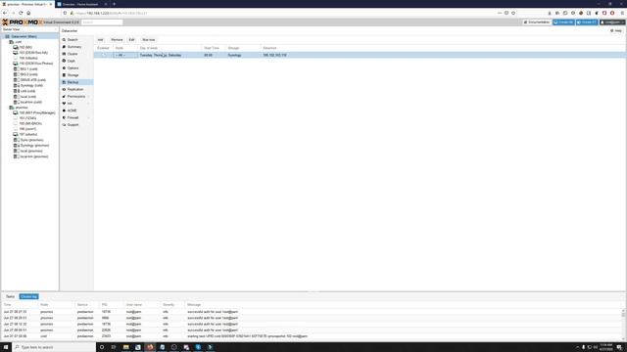627x352 pixels.
Task: Click the Edit backup job button
Action: tap(131, 40)
